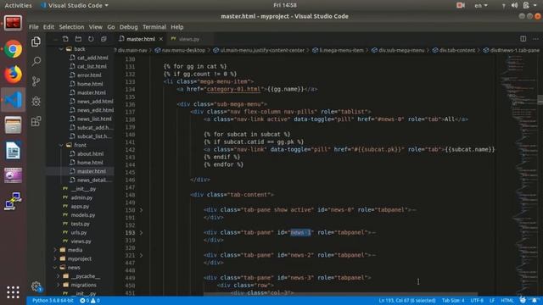Screen dimensions: 543x305
Task: Open editor More Actions ellipsis
Action: pos(535,39)
